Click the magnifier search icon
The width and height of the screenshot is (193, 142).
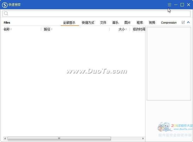click(x=6, y=13)
